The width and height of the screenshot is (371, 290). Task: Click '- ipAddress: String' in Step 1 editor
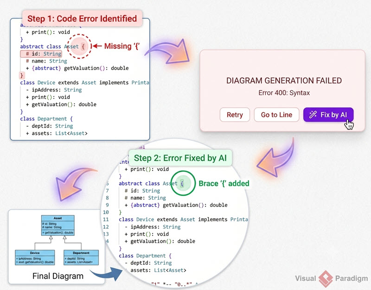pyautogui.click(x=54, y=90)
